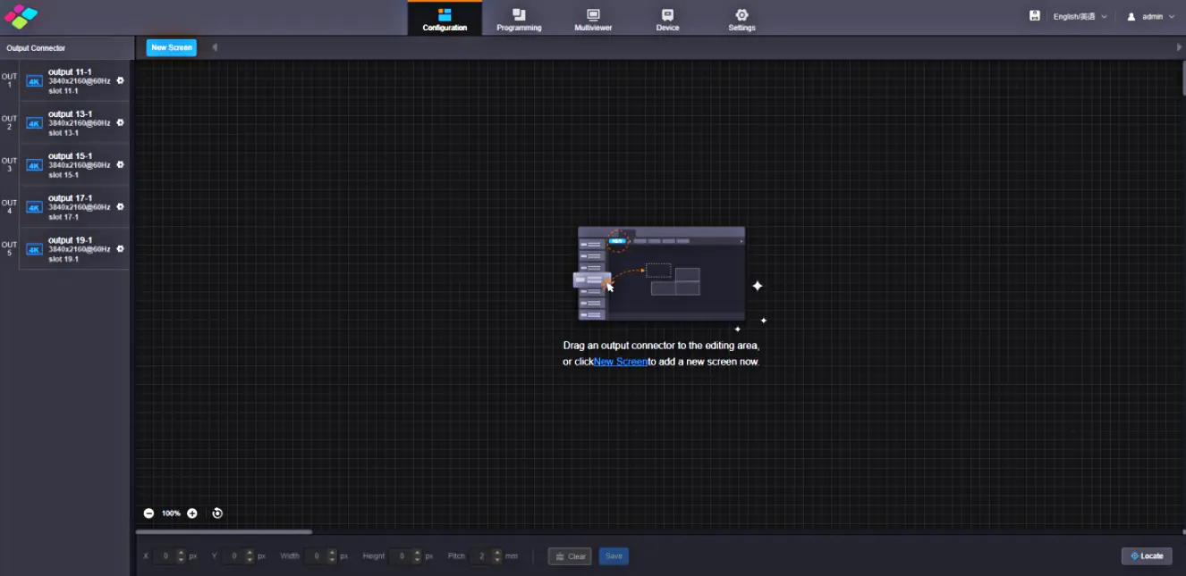Click the zoom in plus icon
1186x576 pixels.
point(192,513)
